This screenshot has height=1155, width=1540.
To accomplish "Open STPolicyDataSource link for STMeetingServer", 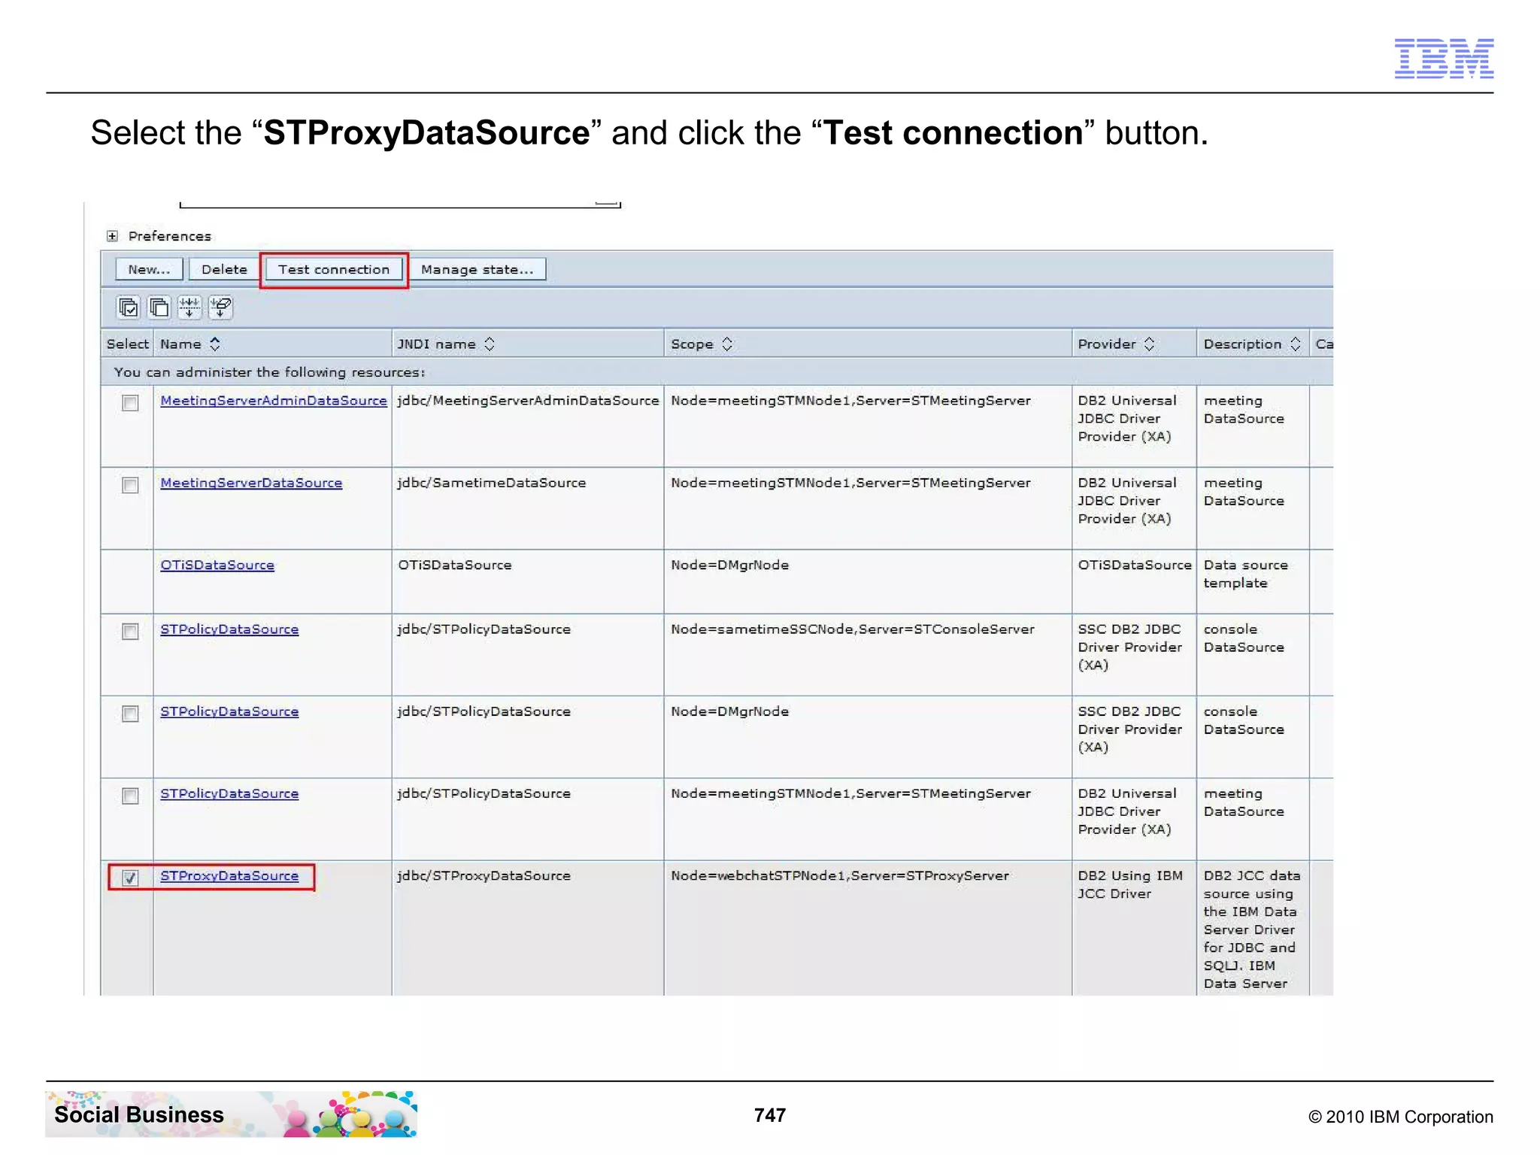I will pos(229,793).
